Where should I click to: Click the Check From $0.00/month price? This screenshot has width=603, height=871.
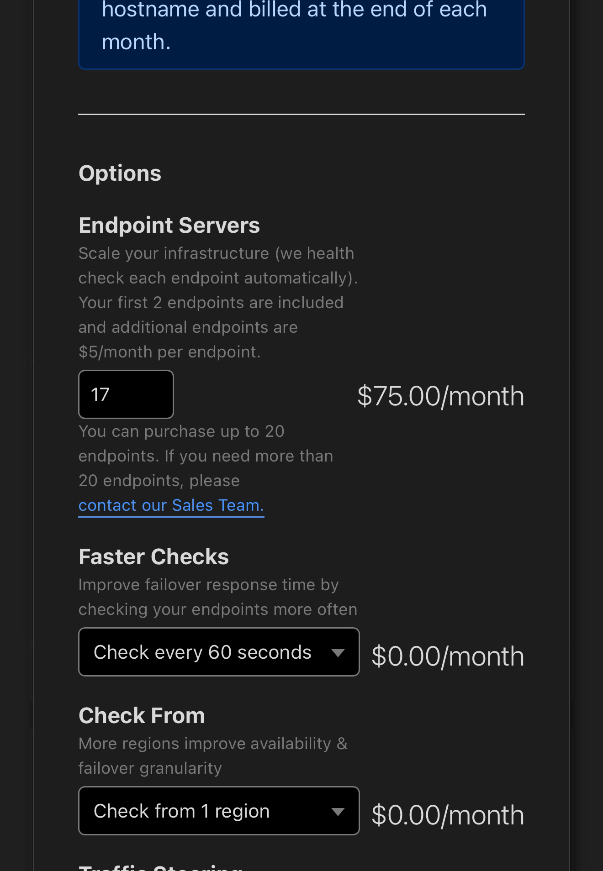tap(448, 815)
